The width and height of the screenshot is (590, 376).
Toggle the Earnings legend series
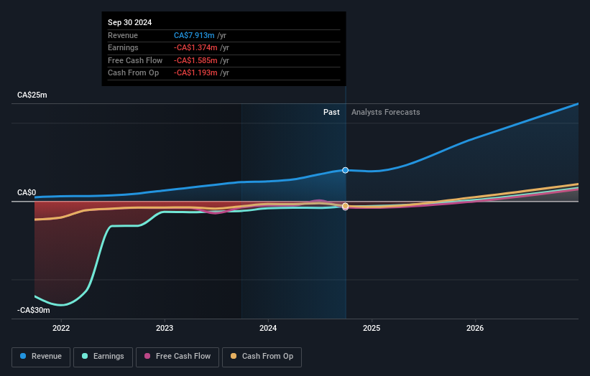pos(103,357)
